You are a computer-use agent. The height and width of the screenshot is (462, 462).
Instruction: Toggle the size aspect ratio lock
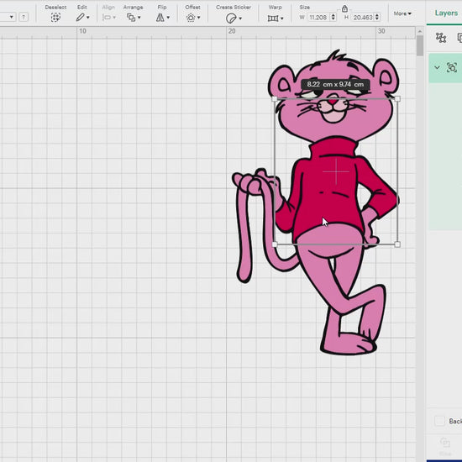[344, 8]
